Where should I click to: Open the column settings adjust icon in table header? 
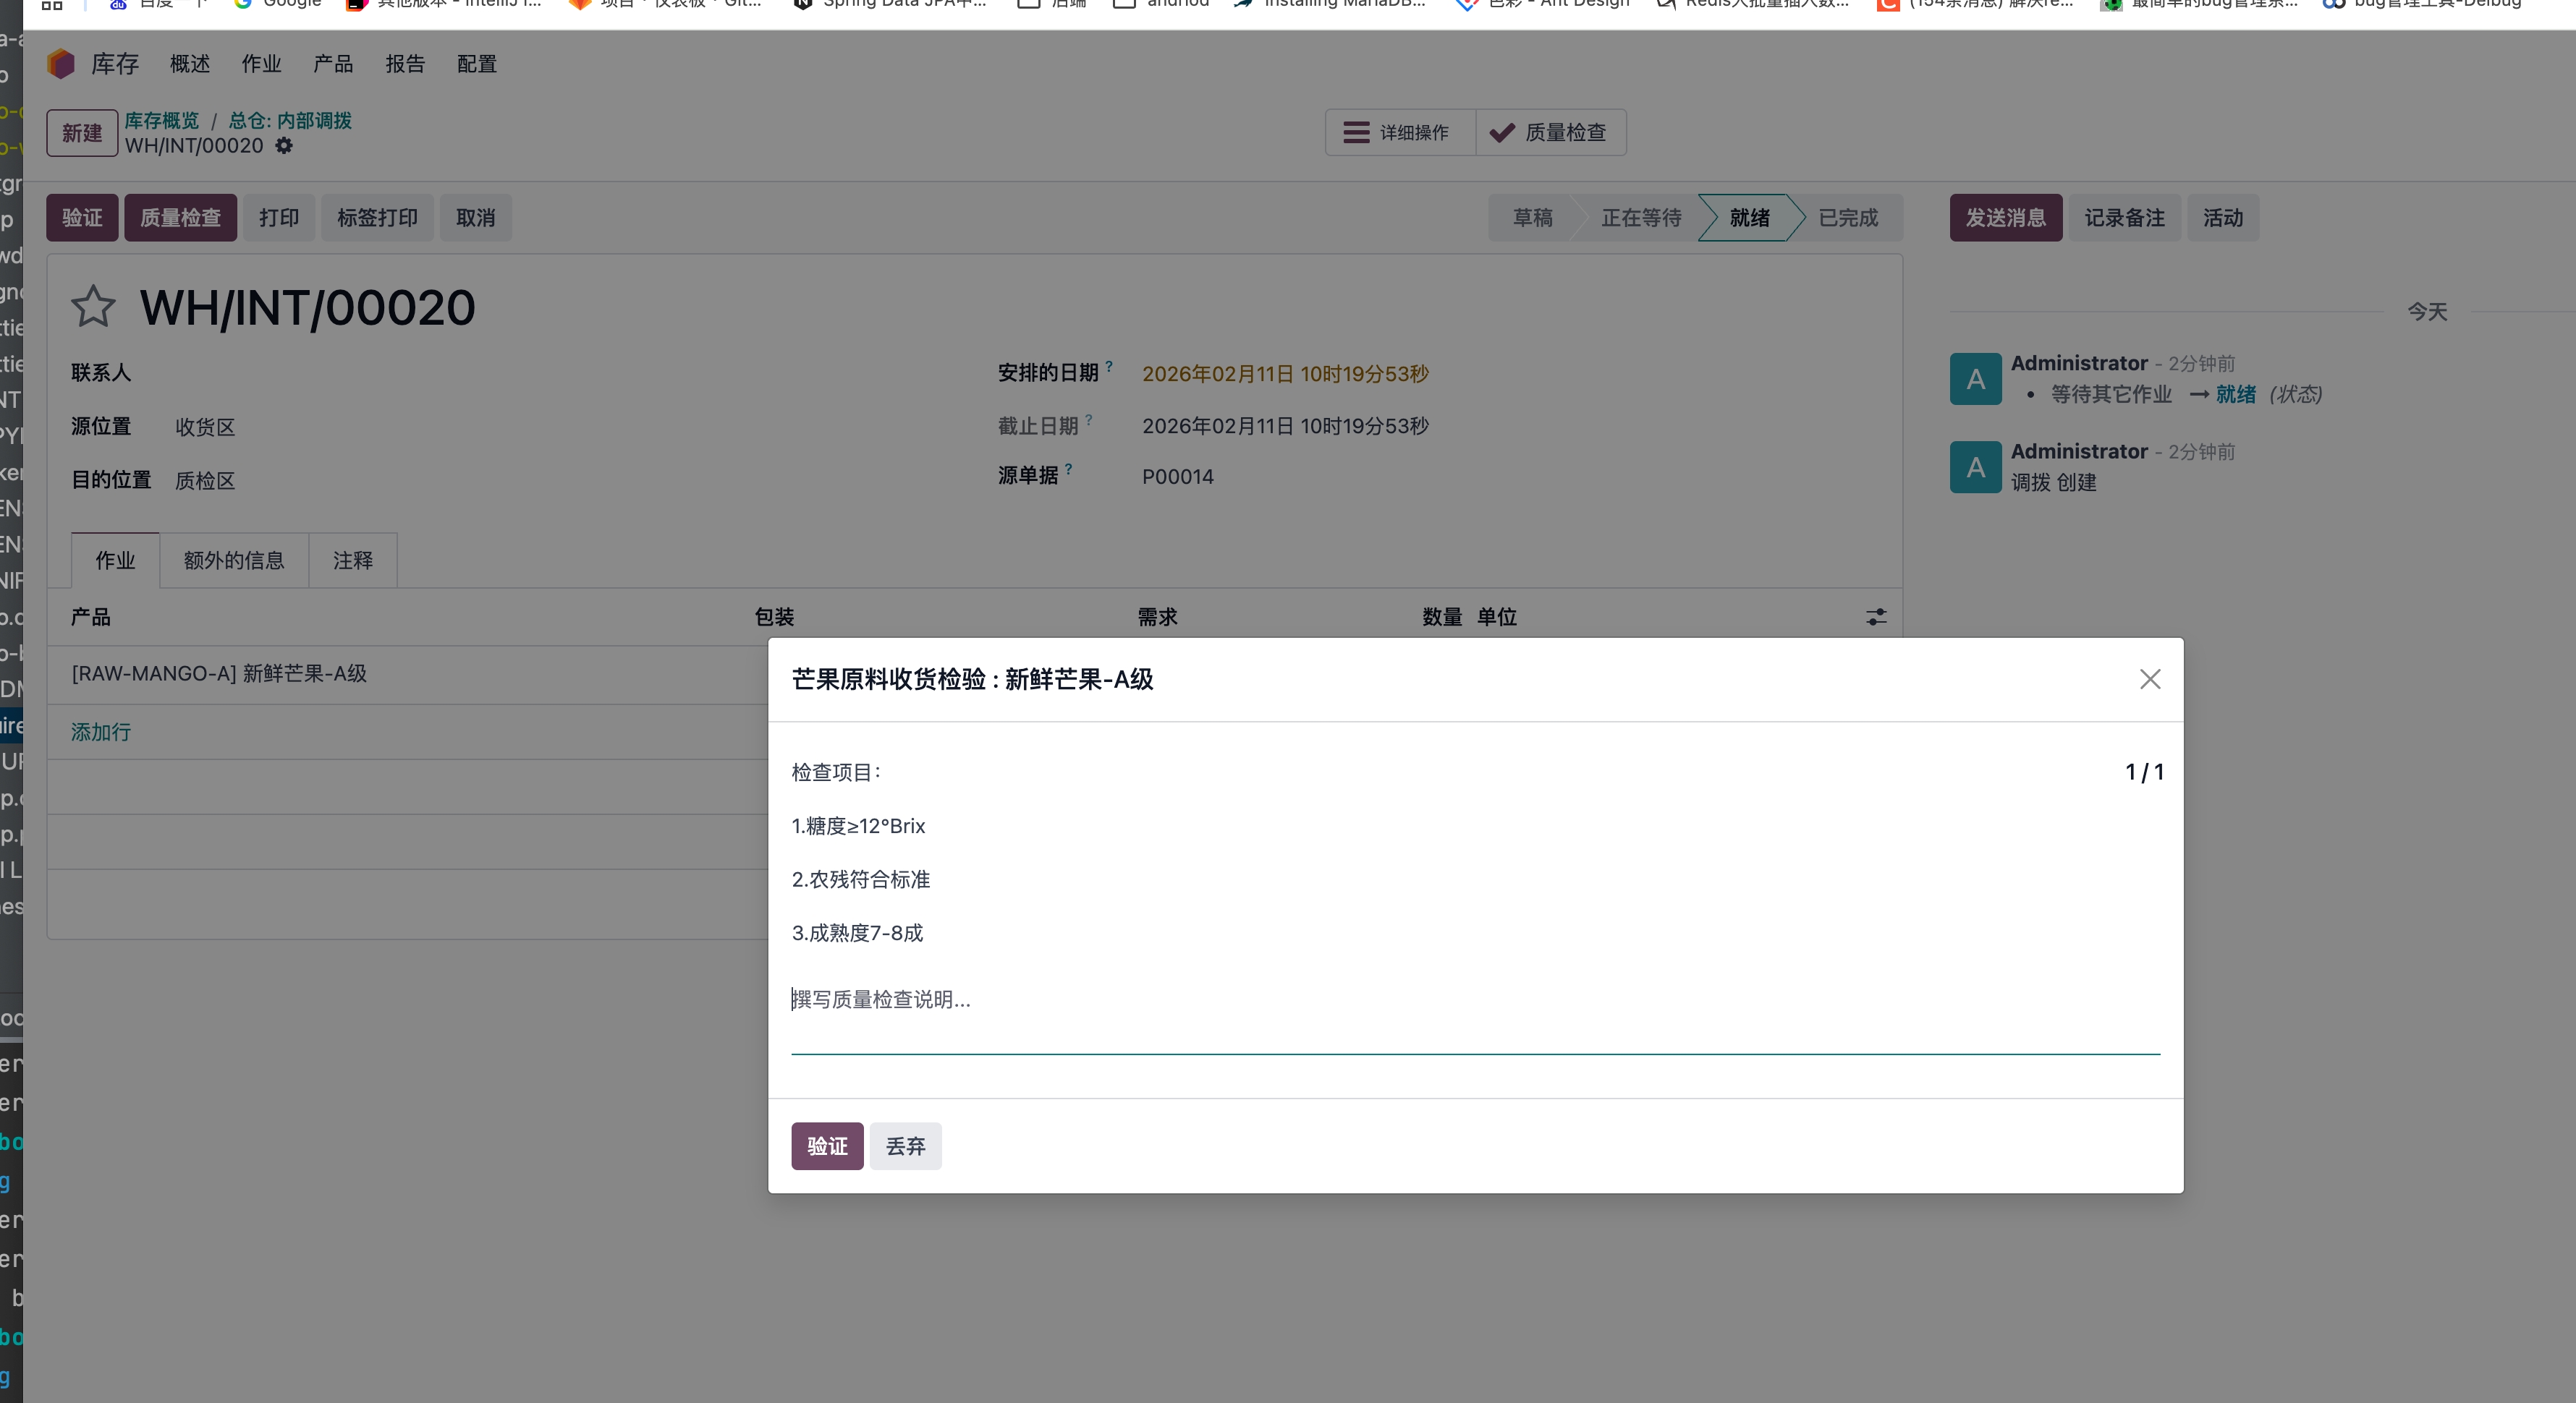pos(1876,617)
